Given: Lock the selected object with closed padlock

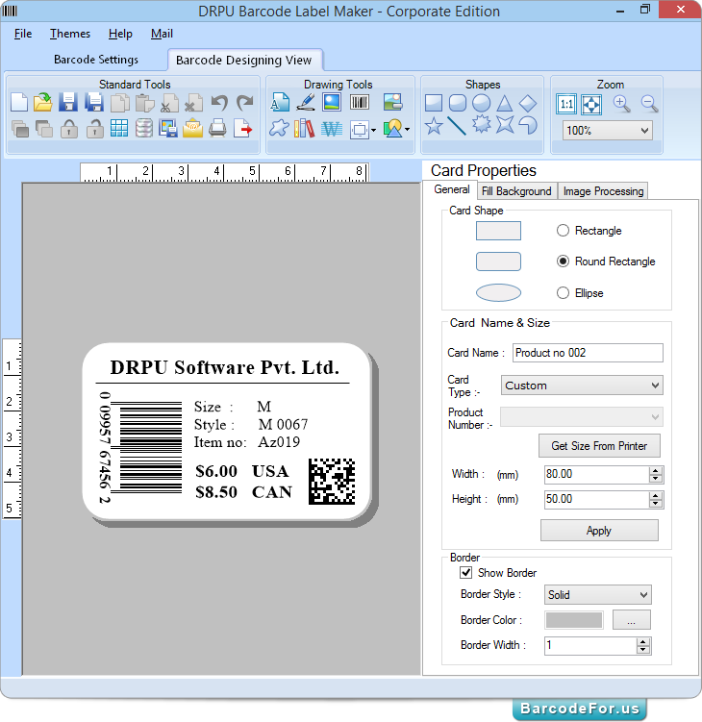Looking at the screenshot, I should (x=69, y=129).
